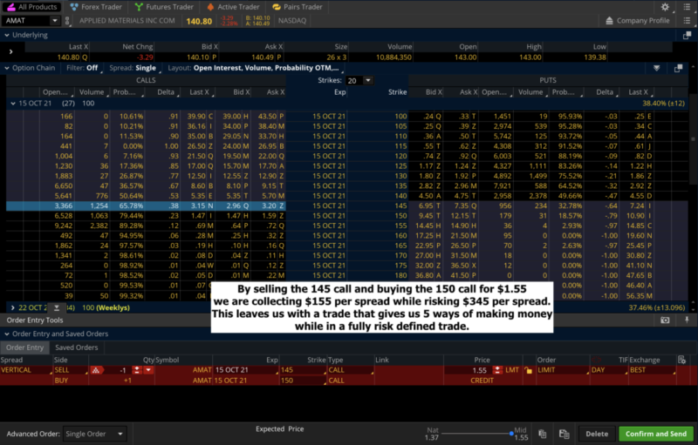Detach the Underlying section with its pop-out icon

coord(687,35)
